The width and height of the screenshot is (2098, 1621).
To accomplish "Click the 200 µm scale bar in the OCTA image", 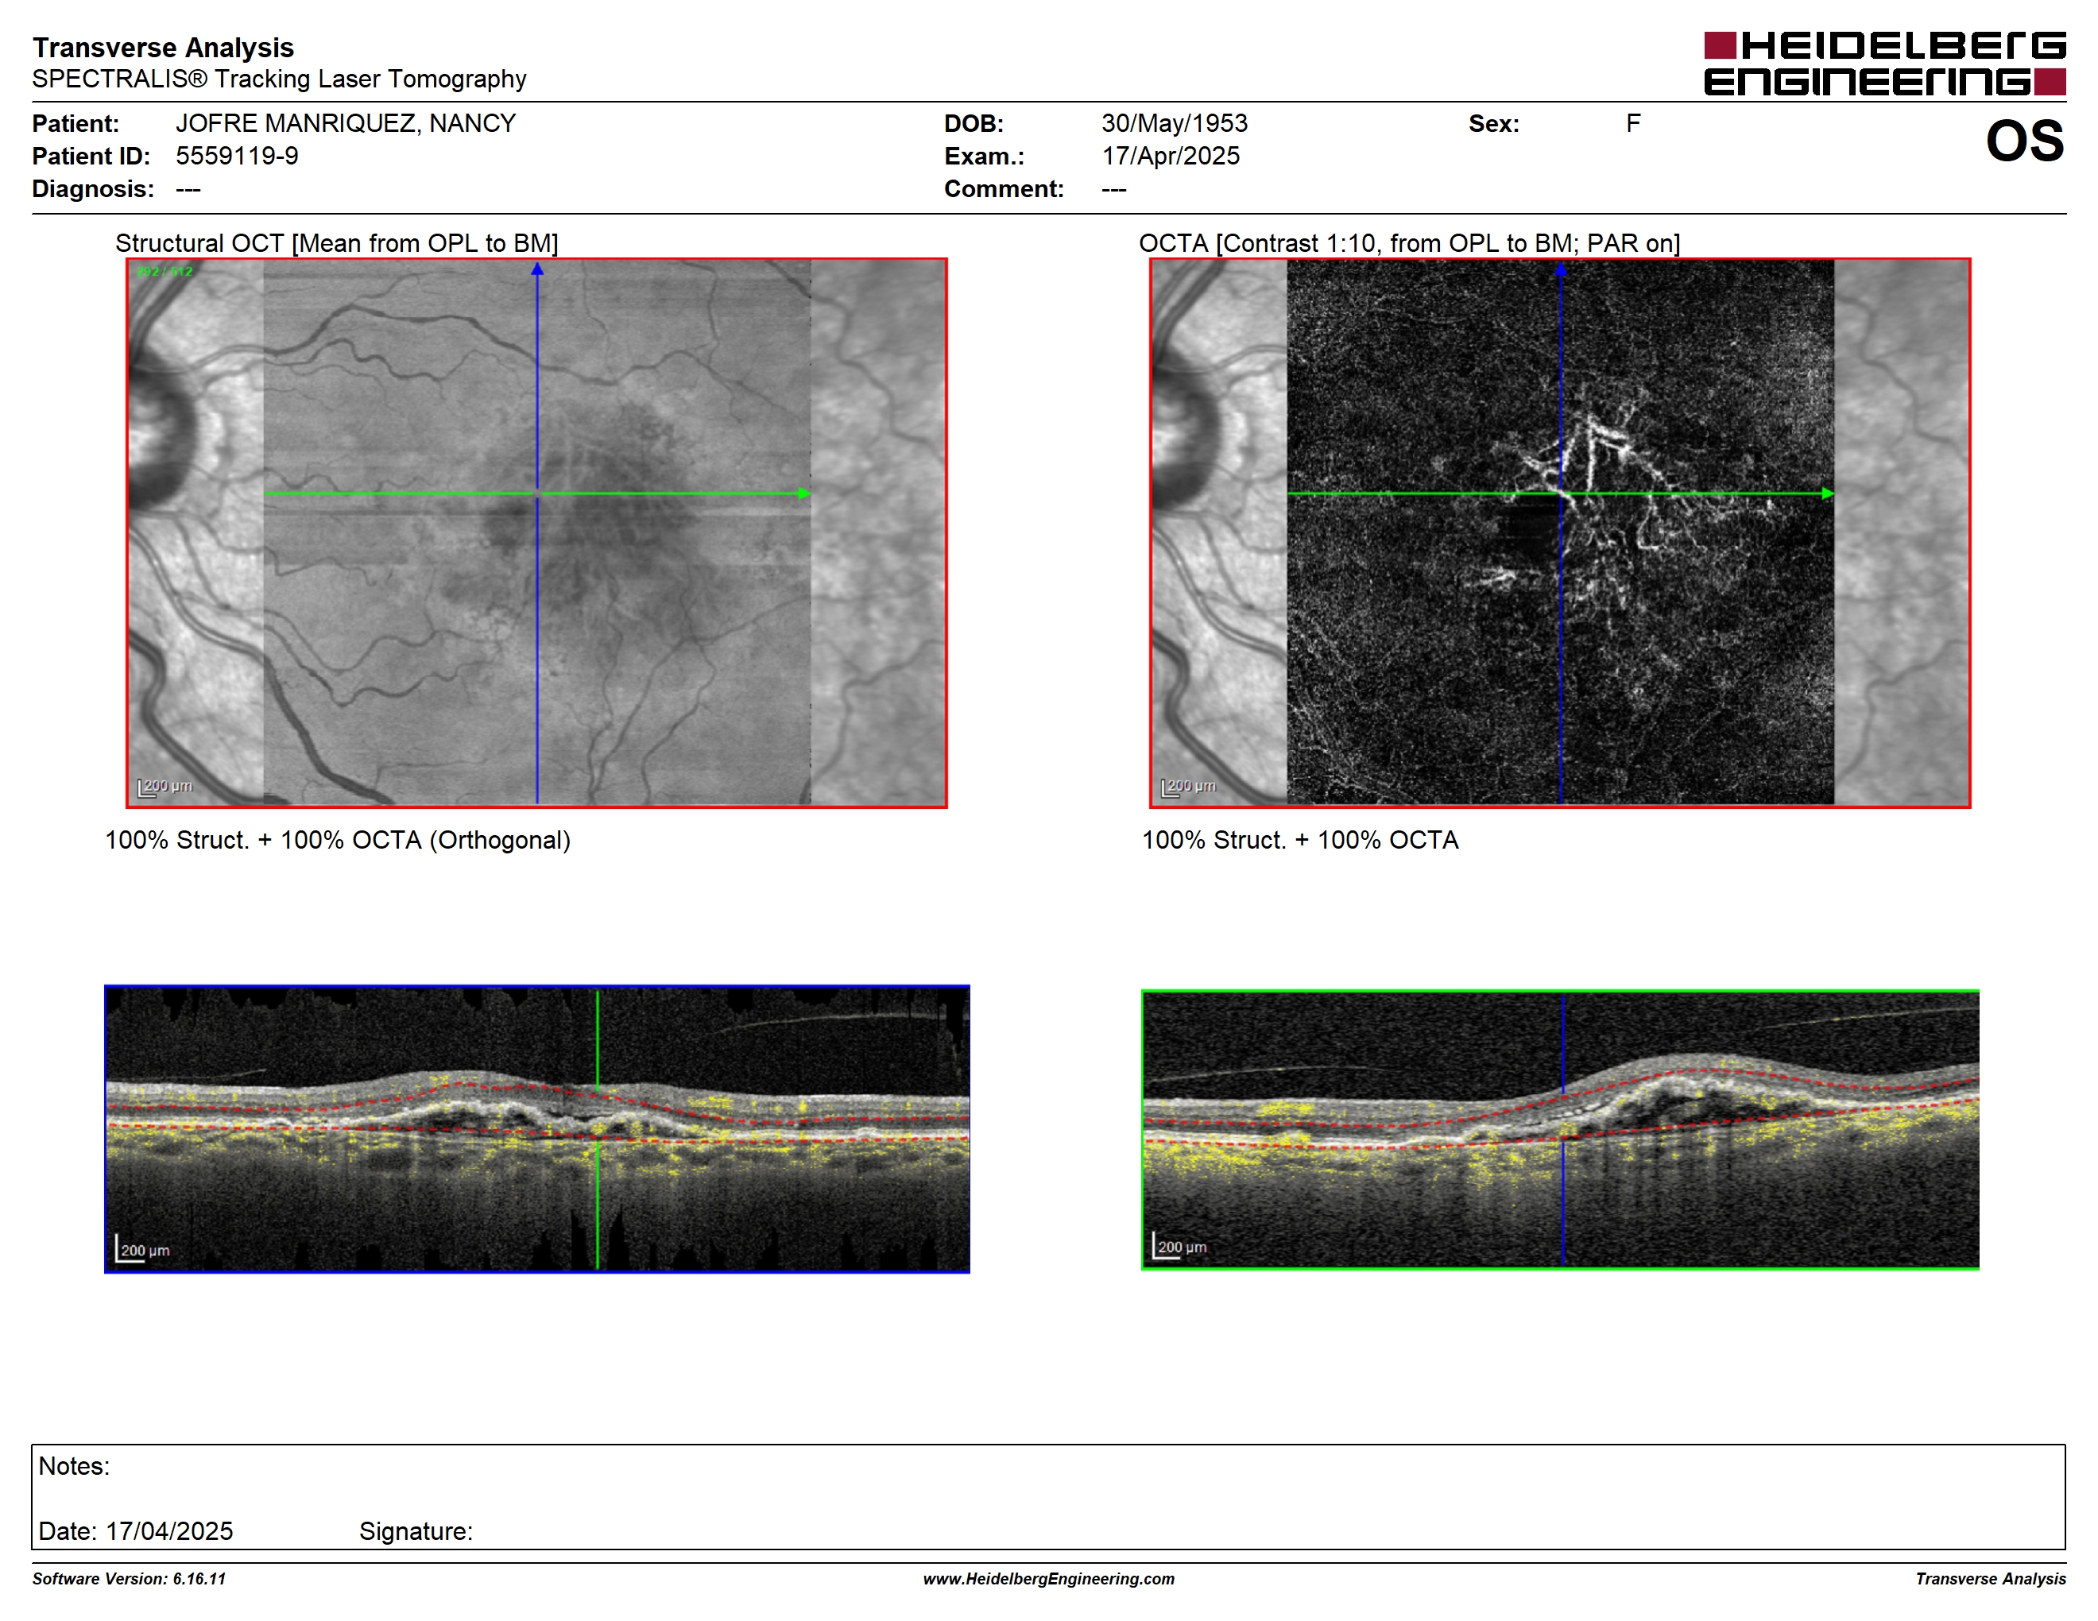I will pyautogui.click(x=1188, y=787).
